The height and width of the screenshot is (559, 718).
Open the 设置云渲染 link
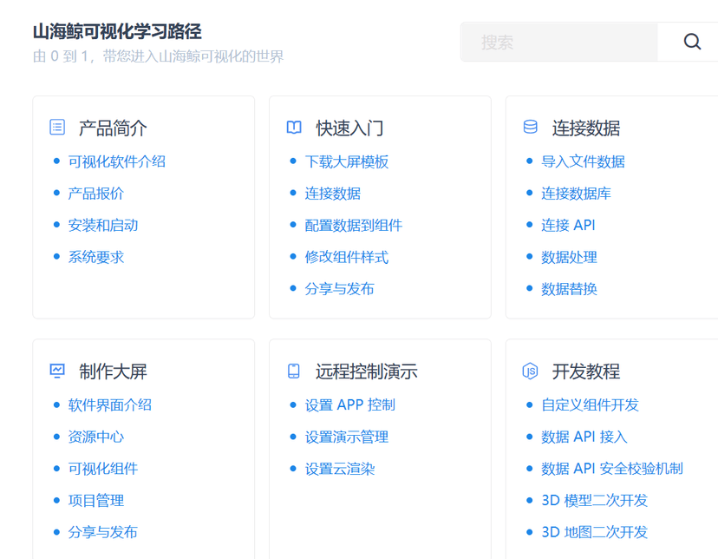340,468
